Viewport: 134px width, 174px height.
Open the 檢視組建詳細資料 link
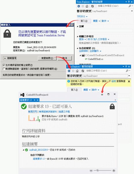48,112
